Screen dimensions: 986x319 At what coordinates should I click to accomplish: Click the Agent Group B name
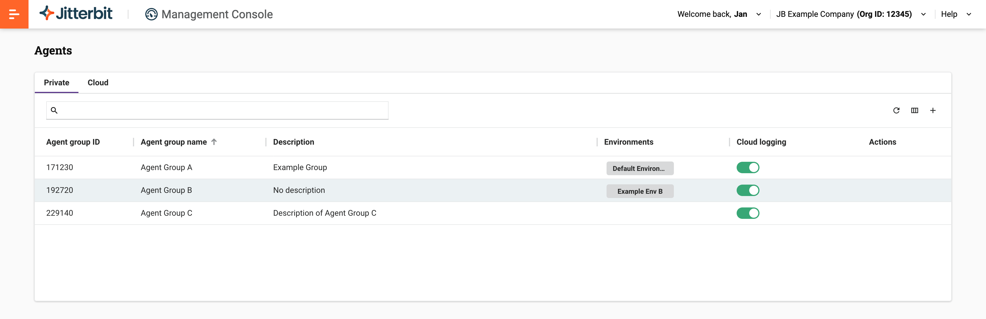[x=166, y=190]
